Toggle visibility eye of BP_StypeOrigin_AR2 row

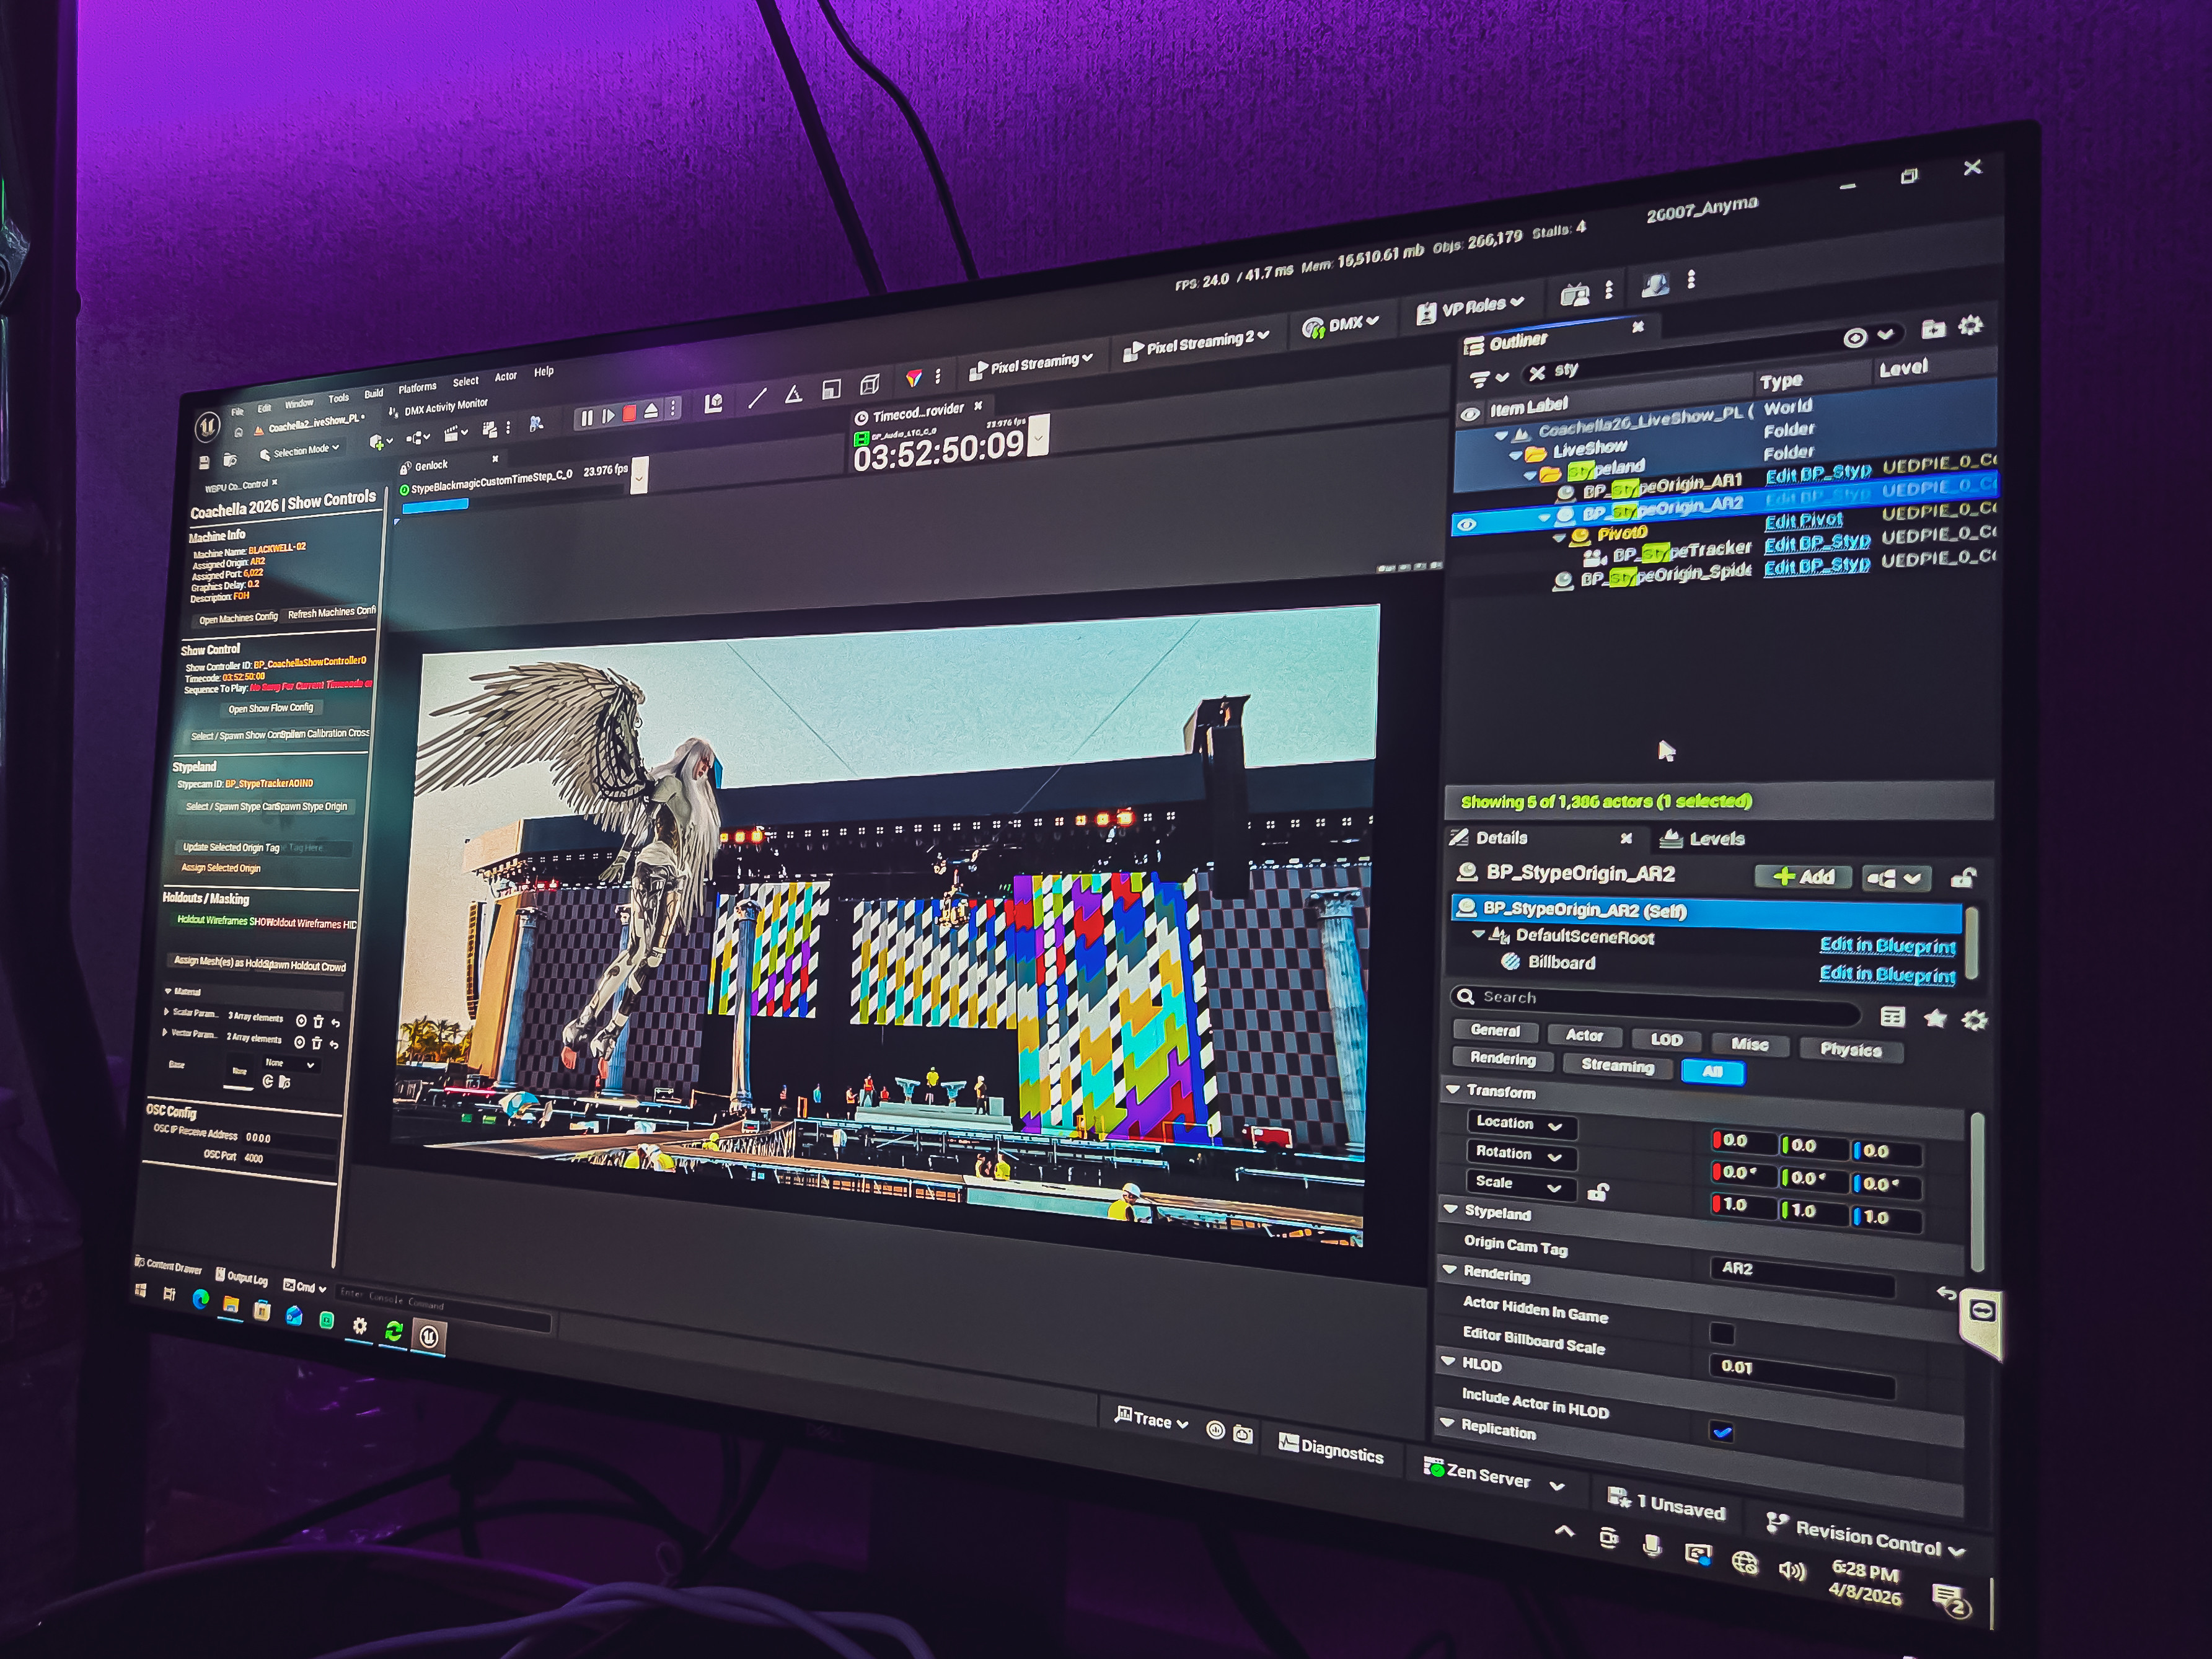pyautogui.click(x=1467, y=524)
